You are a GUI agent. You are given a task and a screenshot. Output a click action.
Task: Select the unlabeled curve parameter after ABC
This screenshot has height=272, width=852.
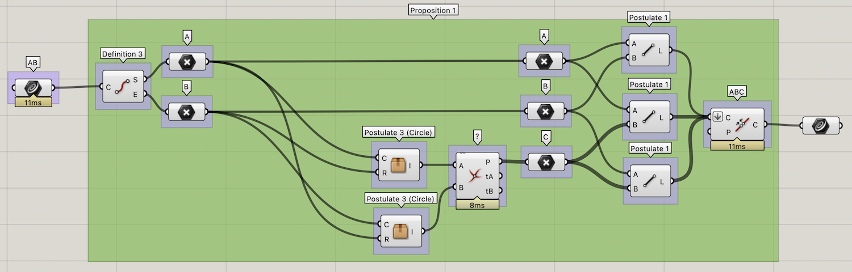[x=821, y=126]
